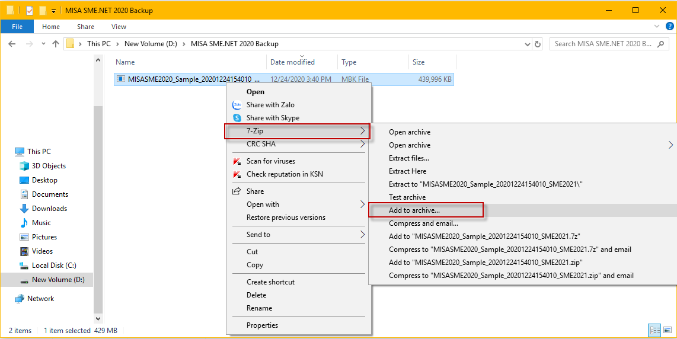Click the Properties quick access icon
Viewport: 677px width, 339px height.
30,10
